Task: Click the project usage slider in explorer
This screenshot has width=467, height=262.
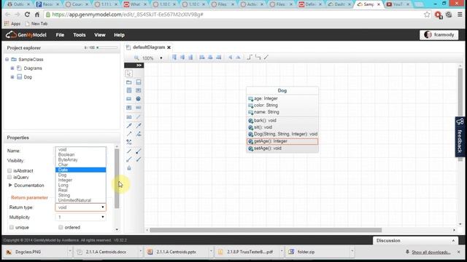Action: pos(107,47)
